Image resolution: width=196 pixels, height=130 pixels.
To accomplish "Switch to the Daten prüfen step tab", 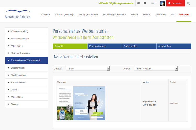I will click(139, 46).
